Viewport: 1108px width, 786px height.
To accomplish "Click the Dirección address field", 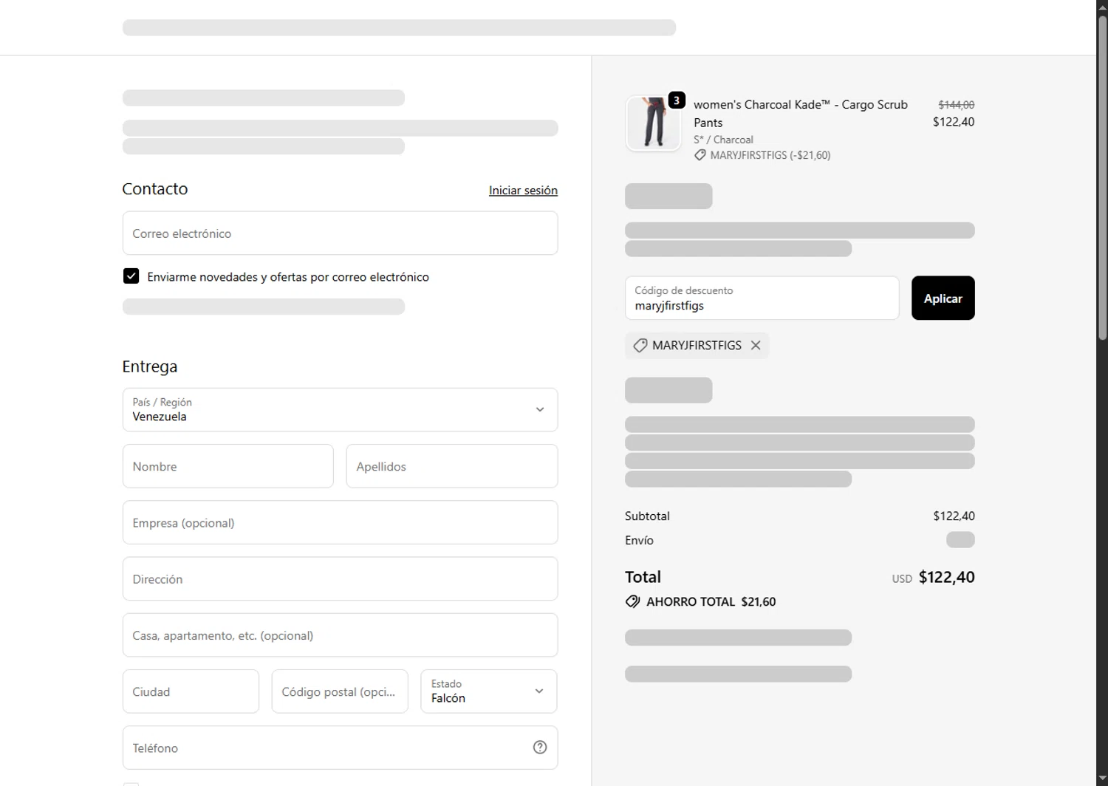I will click(x=340, y=579).
